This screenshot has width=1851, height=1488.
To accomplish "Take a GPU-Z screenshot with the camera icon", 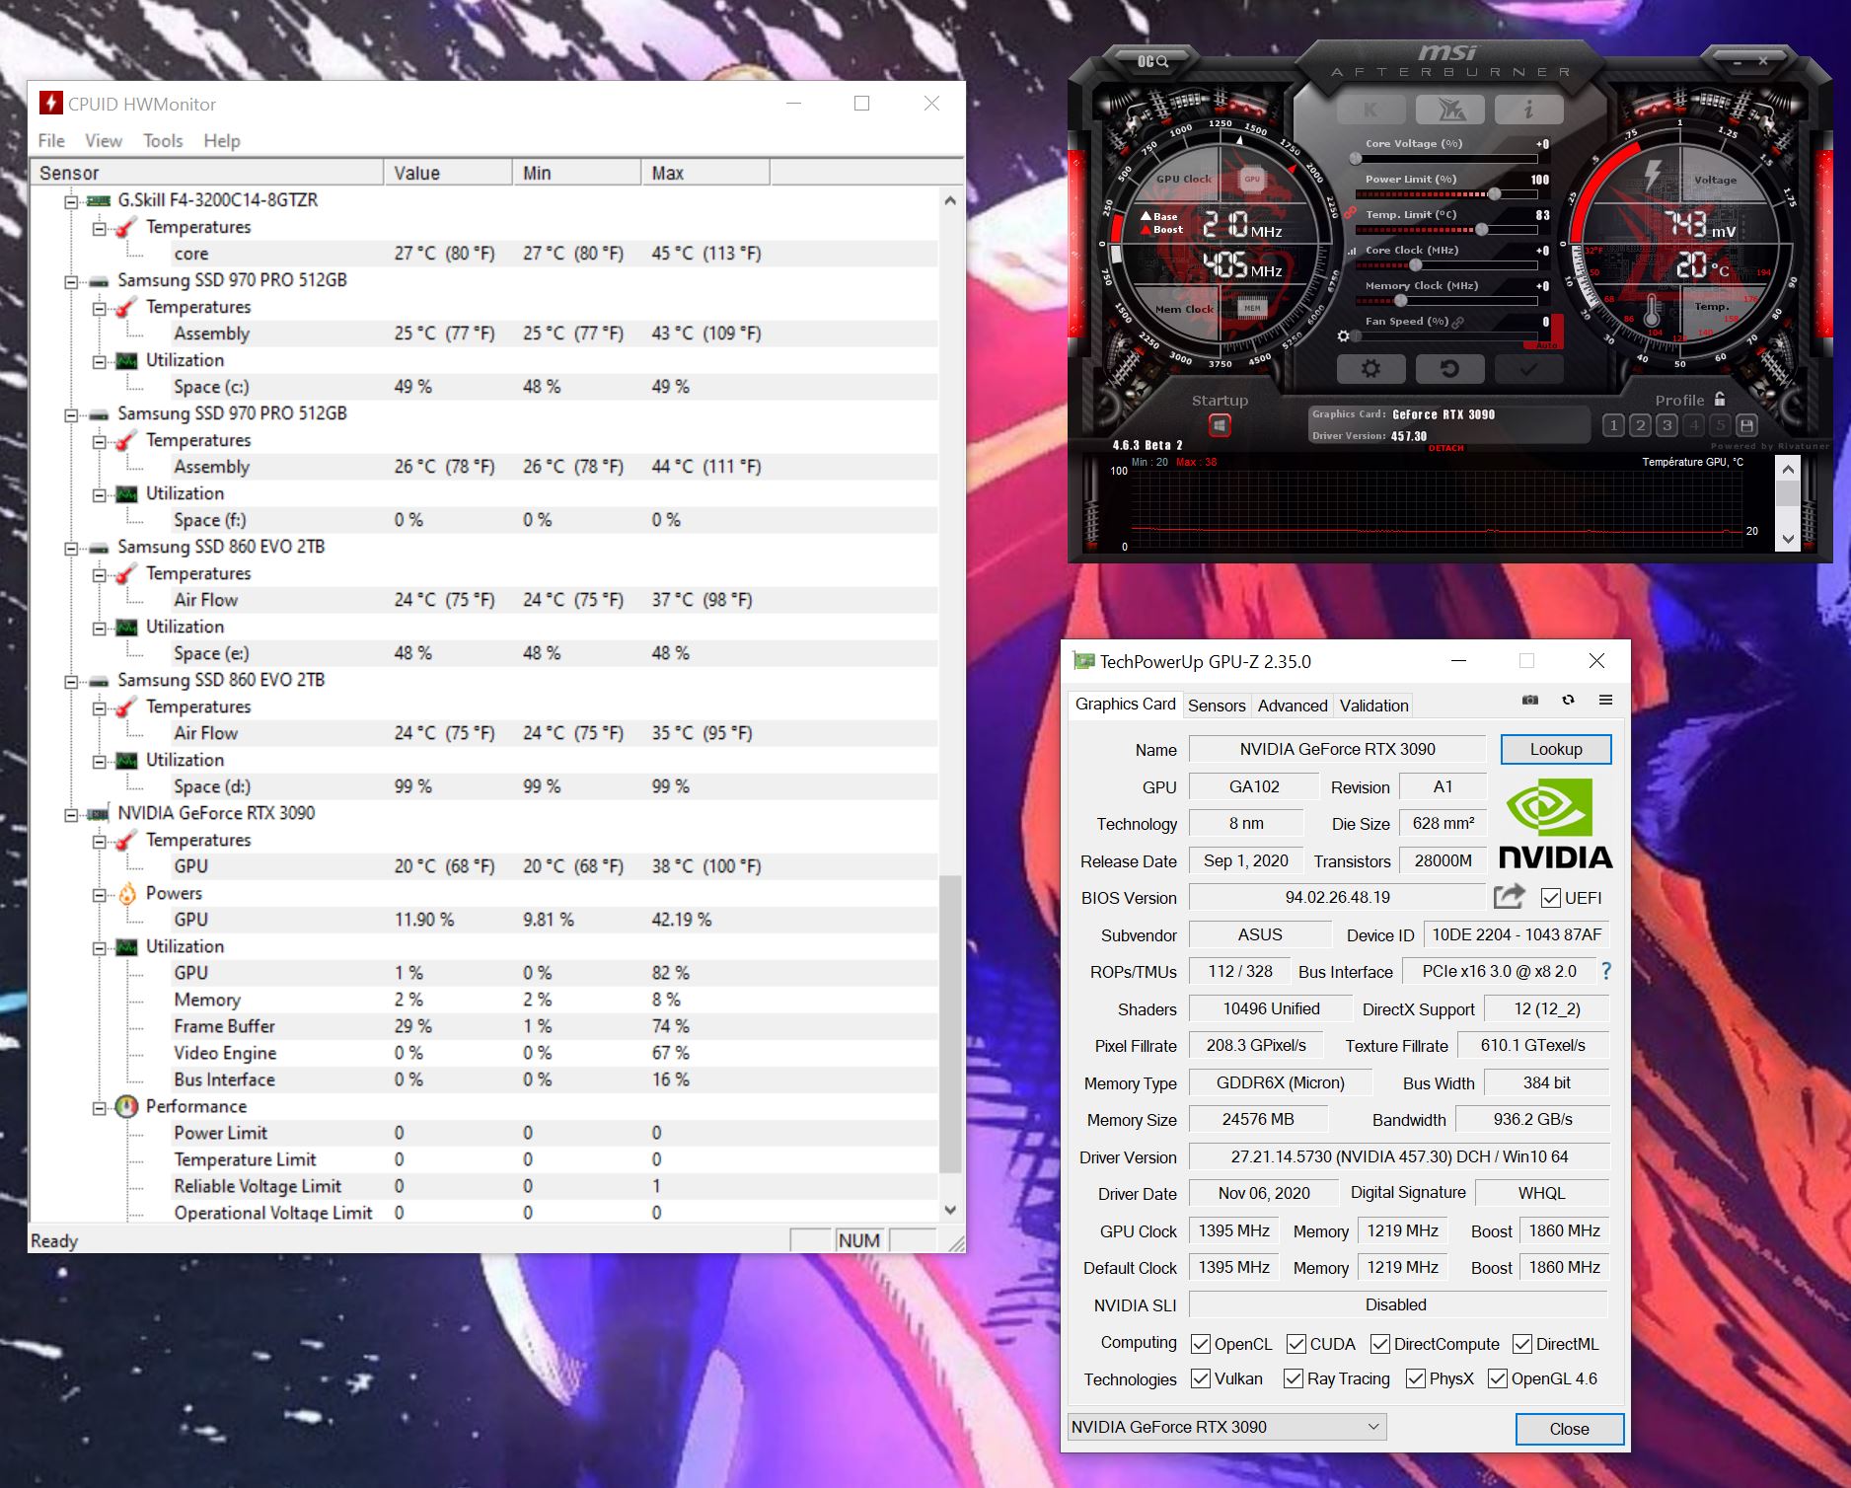I will pyautogui.click(x=1530, y=700).
